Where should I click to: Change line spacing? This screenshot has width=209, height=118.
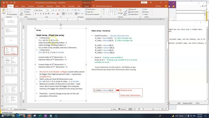tap(79, 10)
